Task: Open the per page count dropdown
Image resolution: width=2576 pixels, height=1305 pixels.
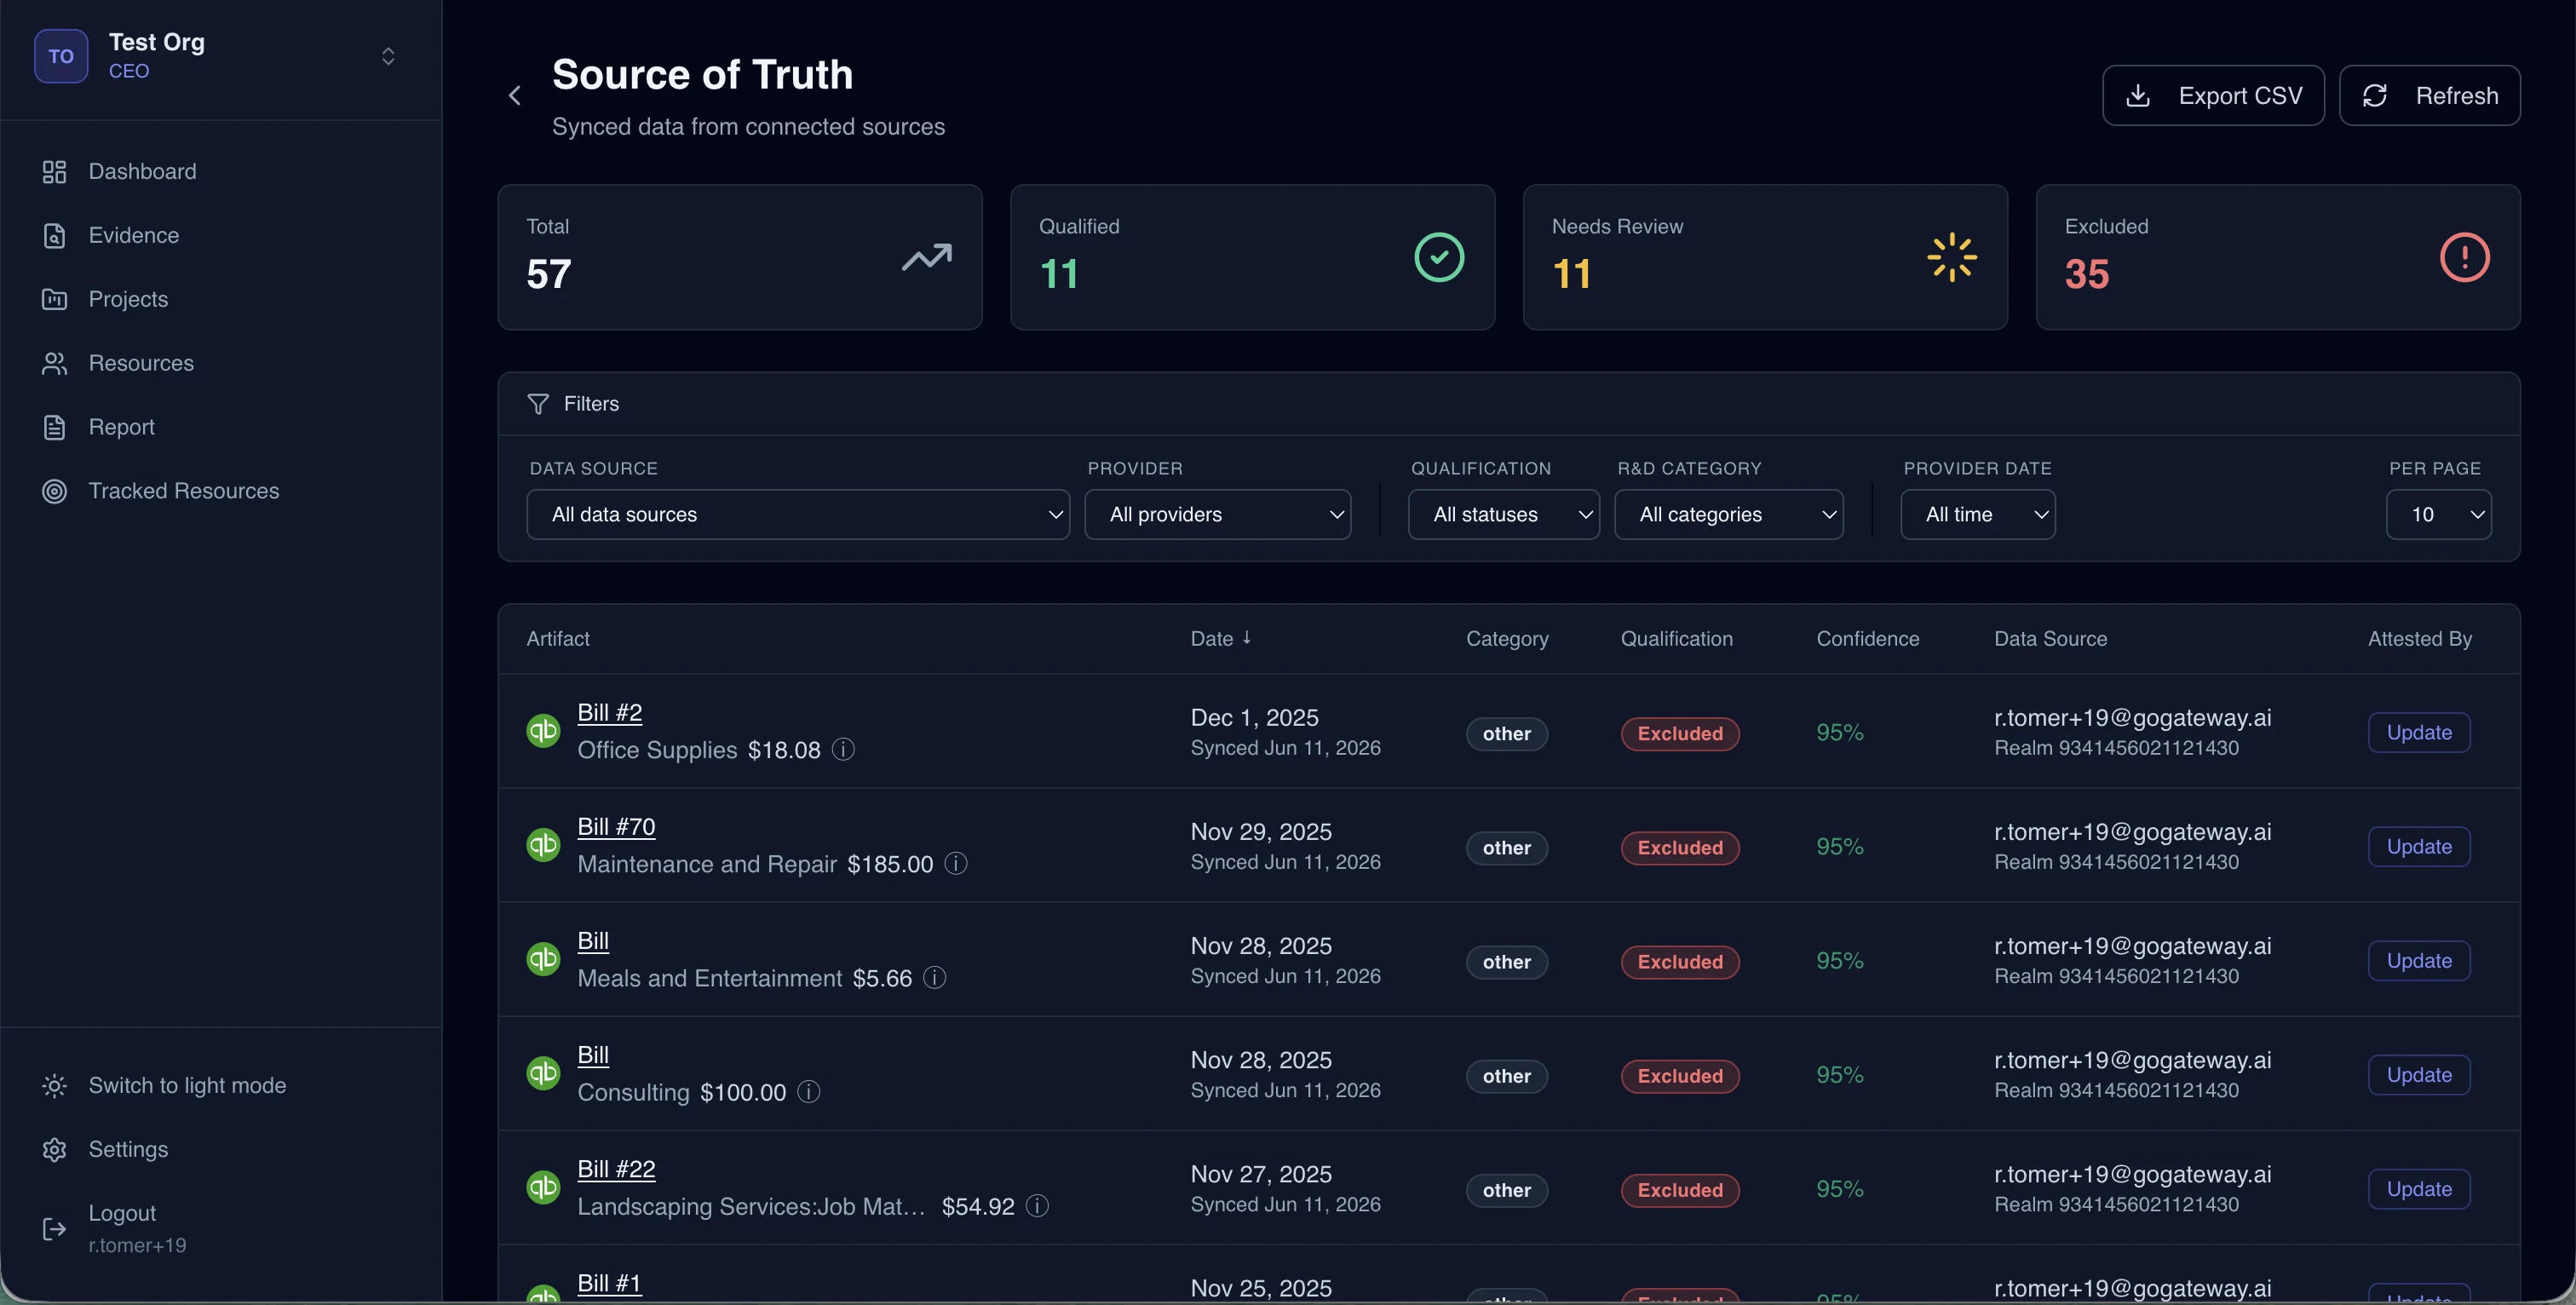Action: [x=2438, y=514]
